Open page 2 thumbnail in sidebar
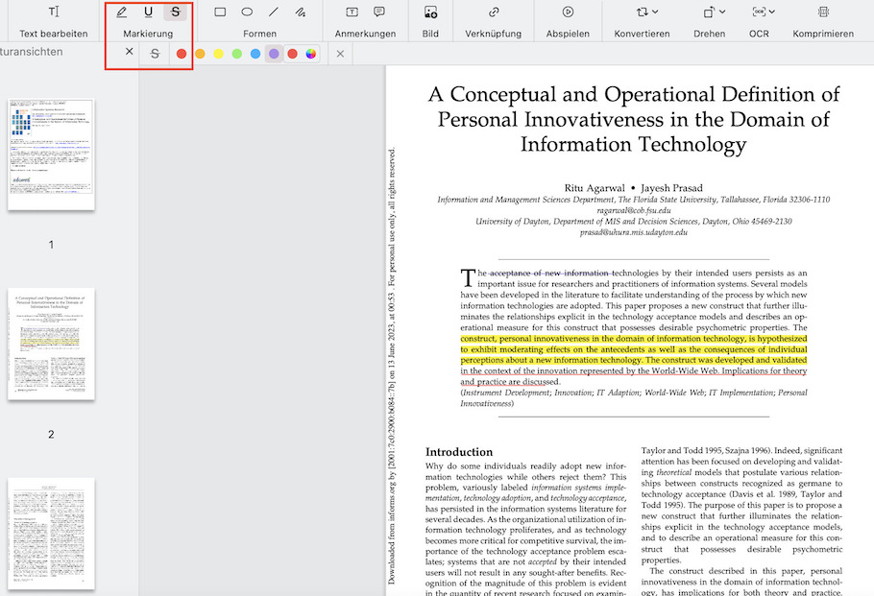 click(x=51, y=345)
